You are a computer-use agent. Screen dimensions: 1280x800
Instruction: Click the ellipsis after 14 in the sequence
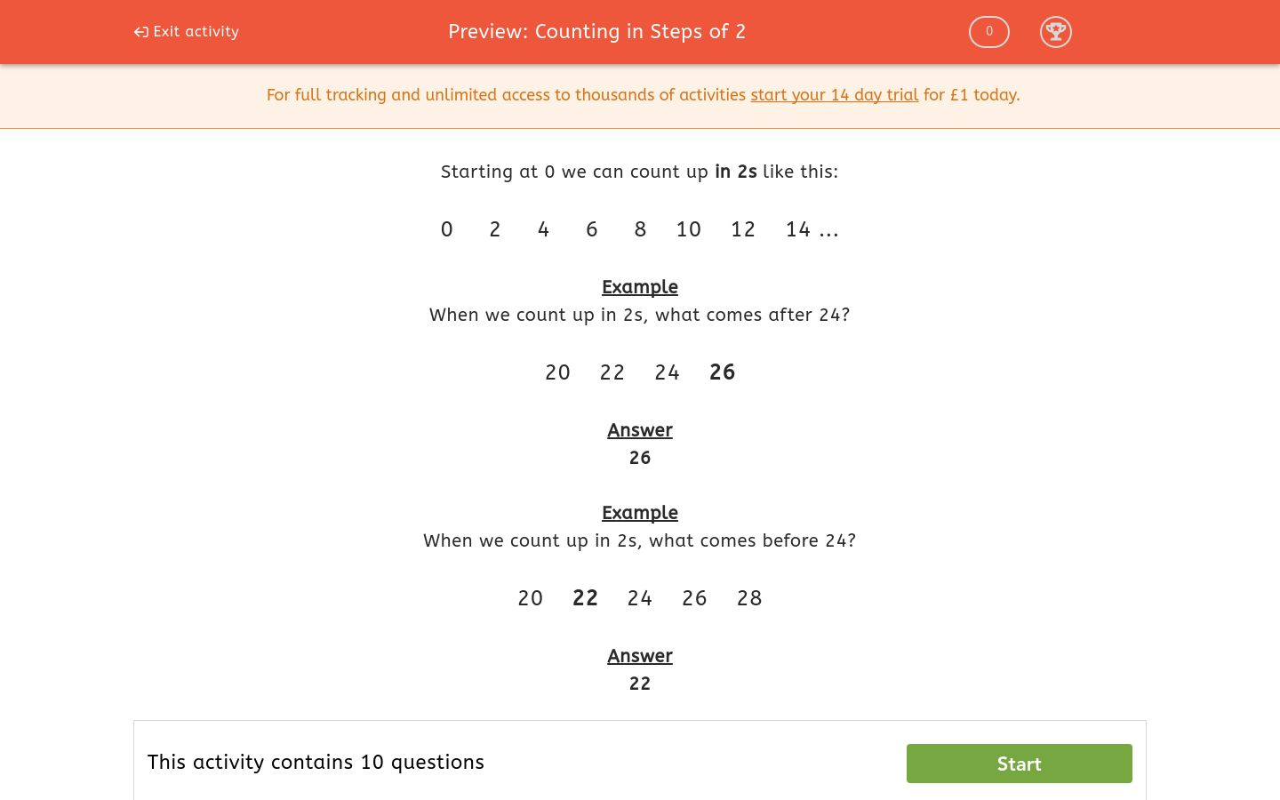tap(828, 229)
